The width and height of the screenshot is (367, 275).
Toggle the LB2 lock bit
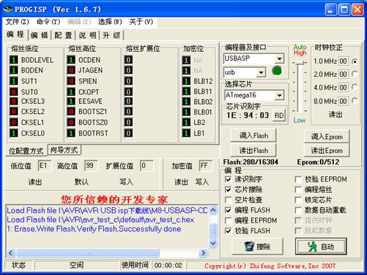186,123
